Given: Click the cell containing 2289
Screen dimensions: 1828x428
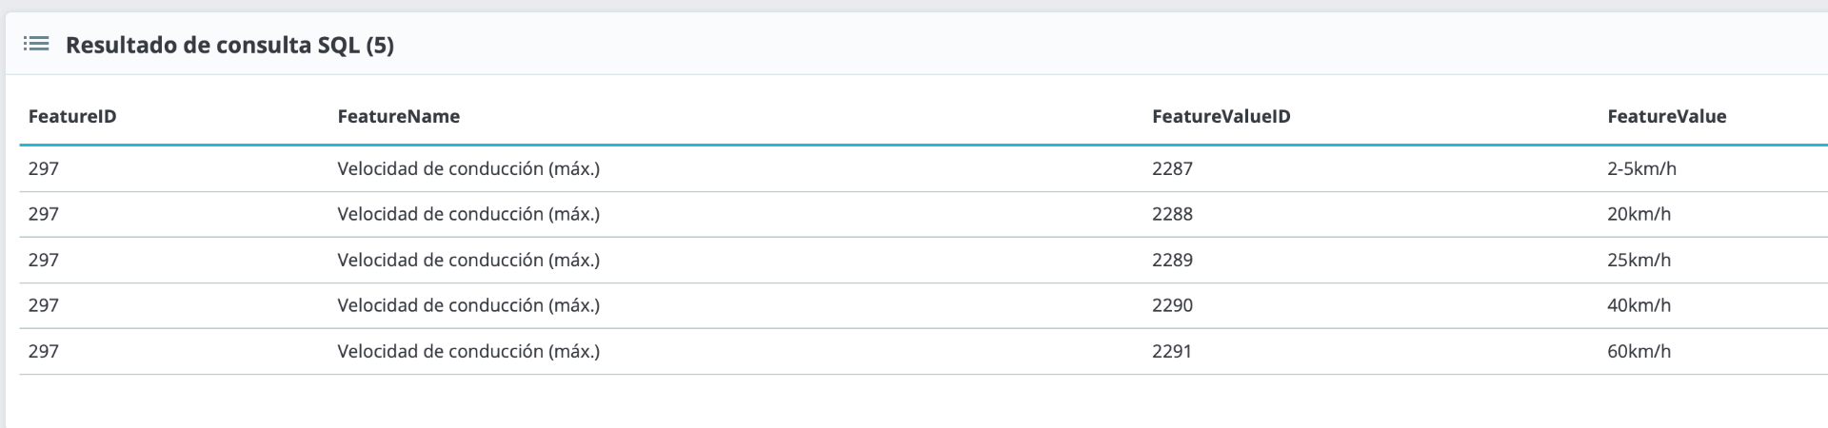Looking at the screenshot, I should (x=1172, y=260).
